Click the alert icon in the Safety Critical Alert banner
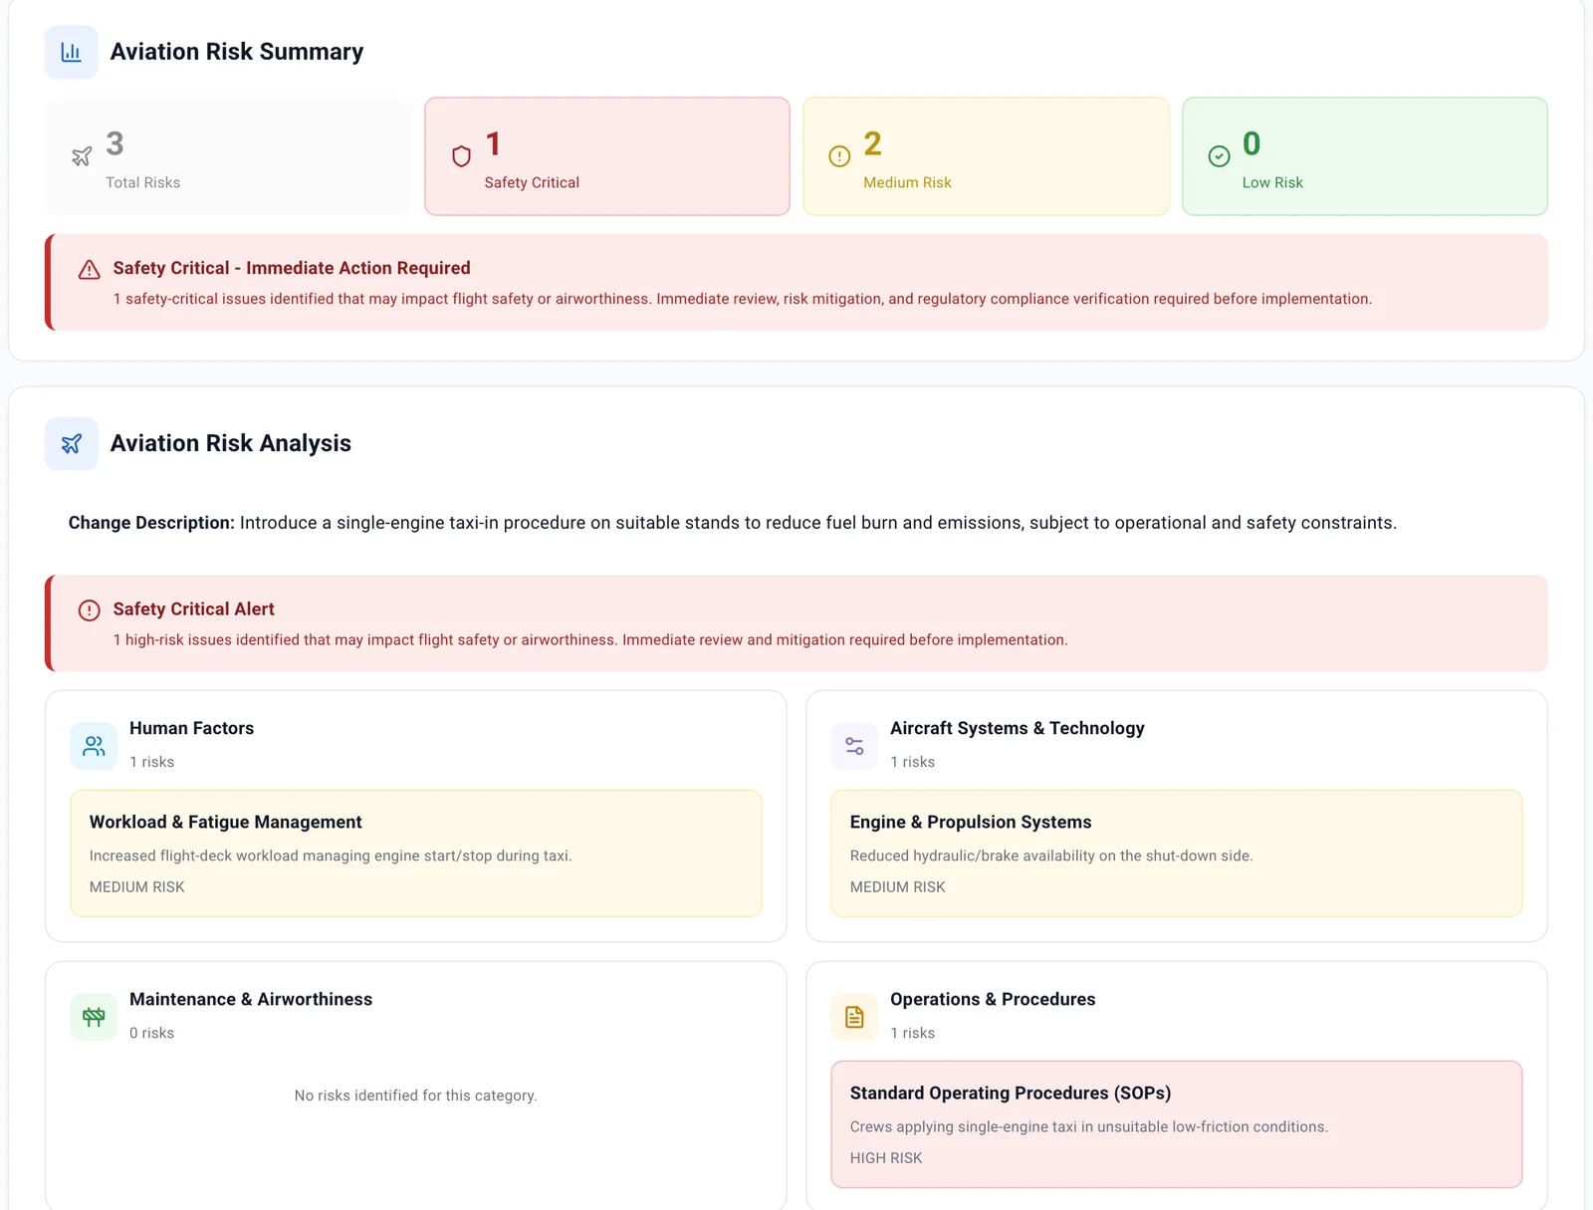 (90, 609)
